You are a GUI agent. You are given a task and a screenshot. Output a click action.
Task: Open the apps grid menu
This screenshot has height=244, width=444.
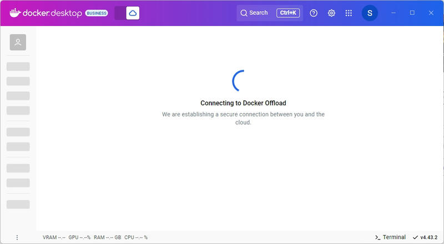pyautogui.click(x=349, y=13)
